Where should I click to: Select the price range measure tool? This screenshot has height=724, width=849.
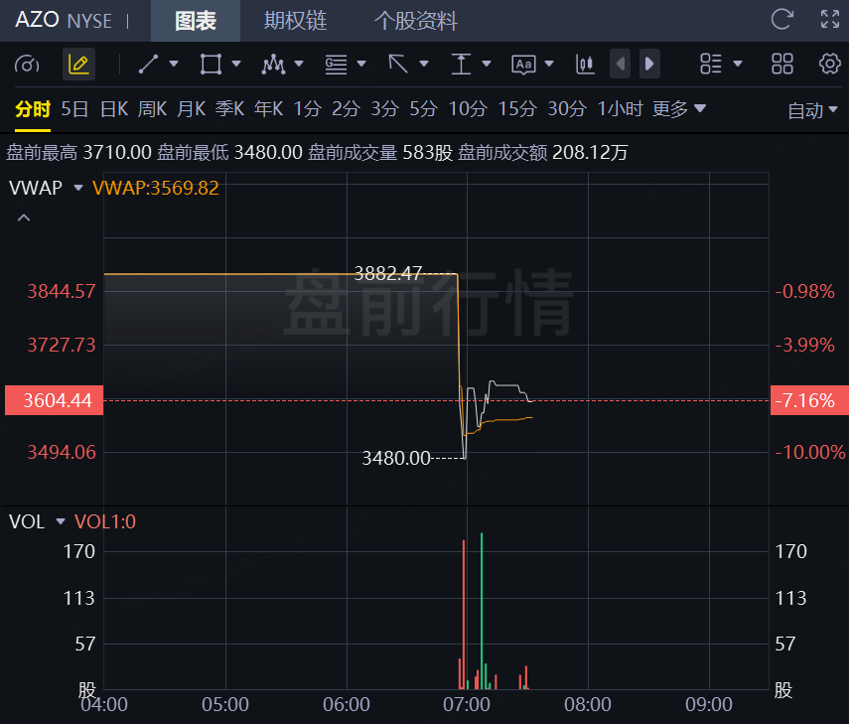[461, 64]
